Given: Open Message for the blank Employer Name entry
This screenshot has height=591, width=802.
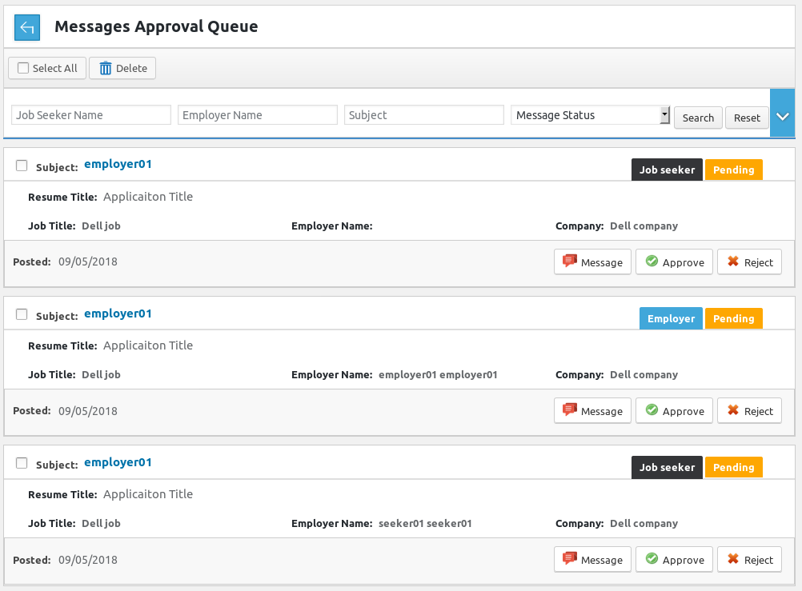Looking at the screenshot, I should [592, 262].
